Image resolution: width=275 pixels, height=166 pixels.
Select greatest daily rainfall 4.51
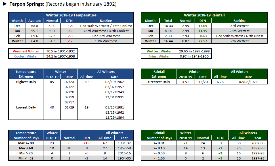pyautogui.click(x=186, y=82)
